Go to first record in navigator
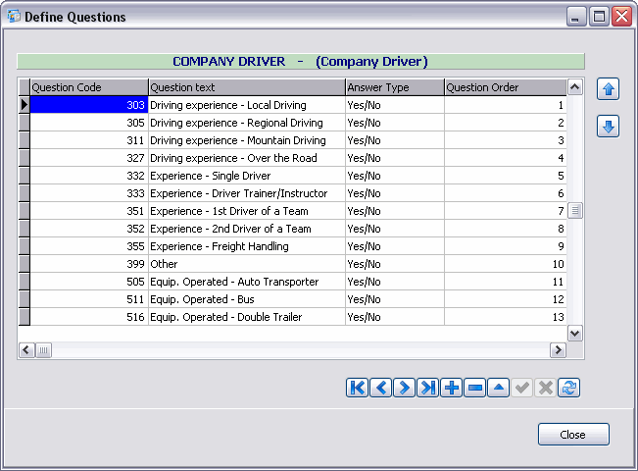 (x=357, y=388)
